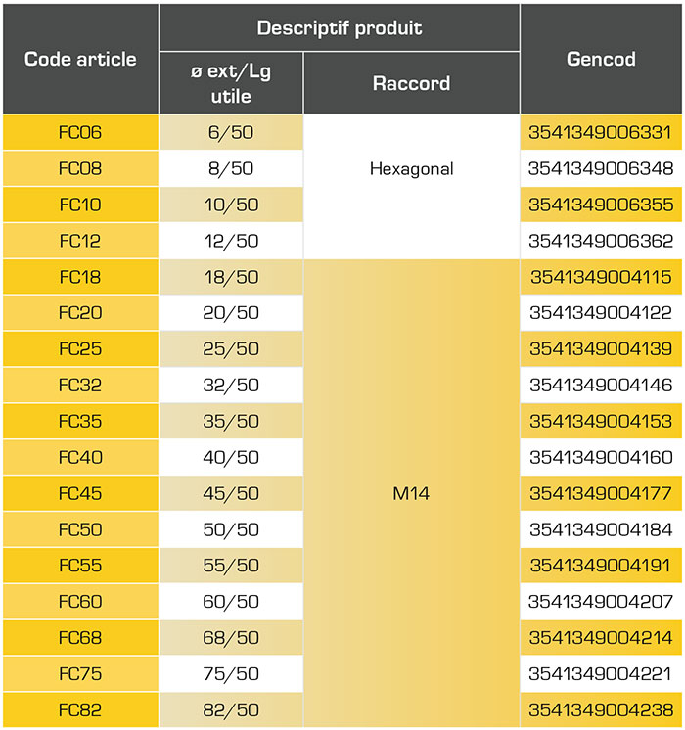Select Gencod 3541349006331

tap(601, 133)
